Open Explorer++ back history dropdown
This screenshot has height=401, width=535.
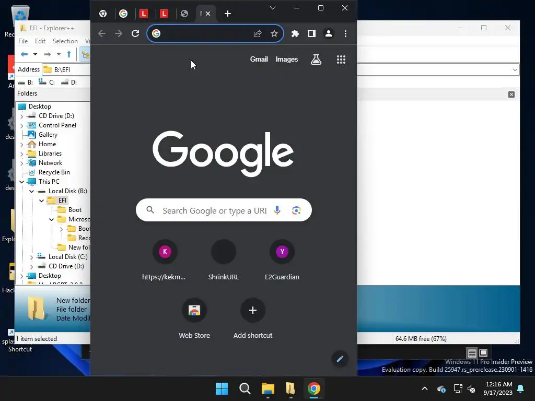click(35, 54)
